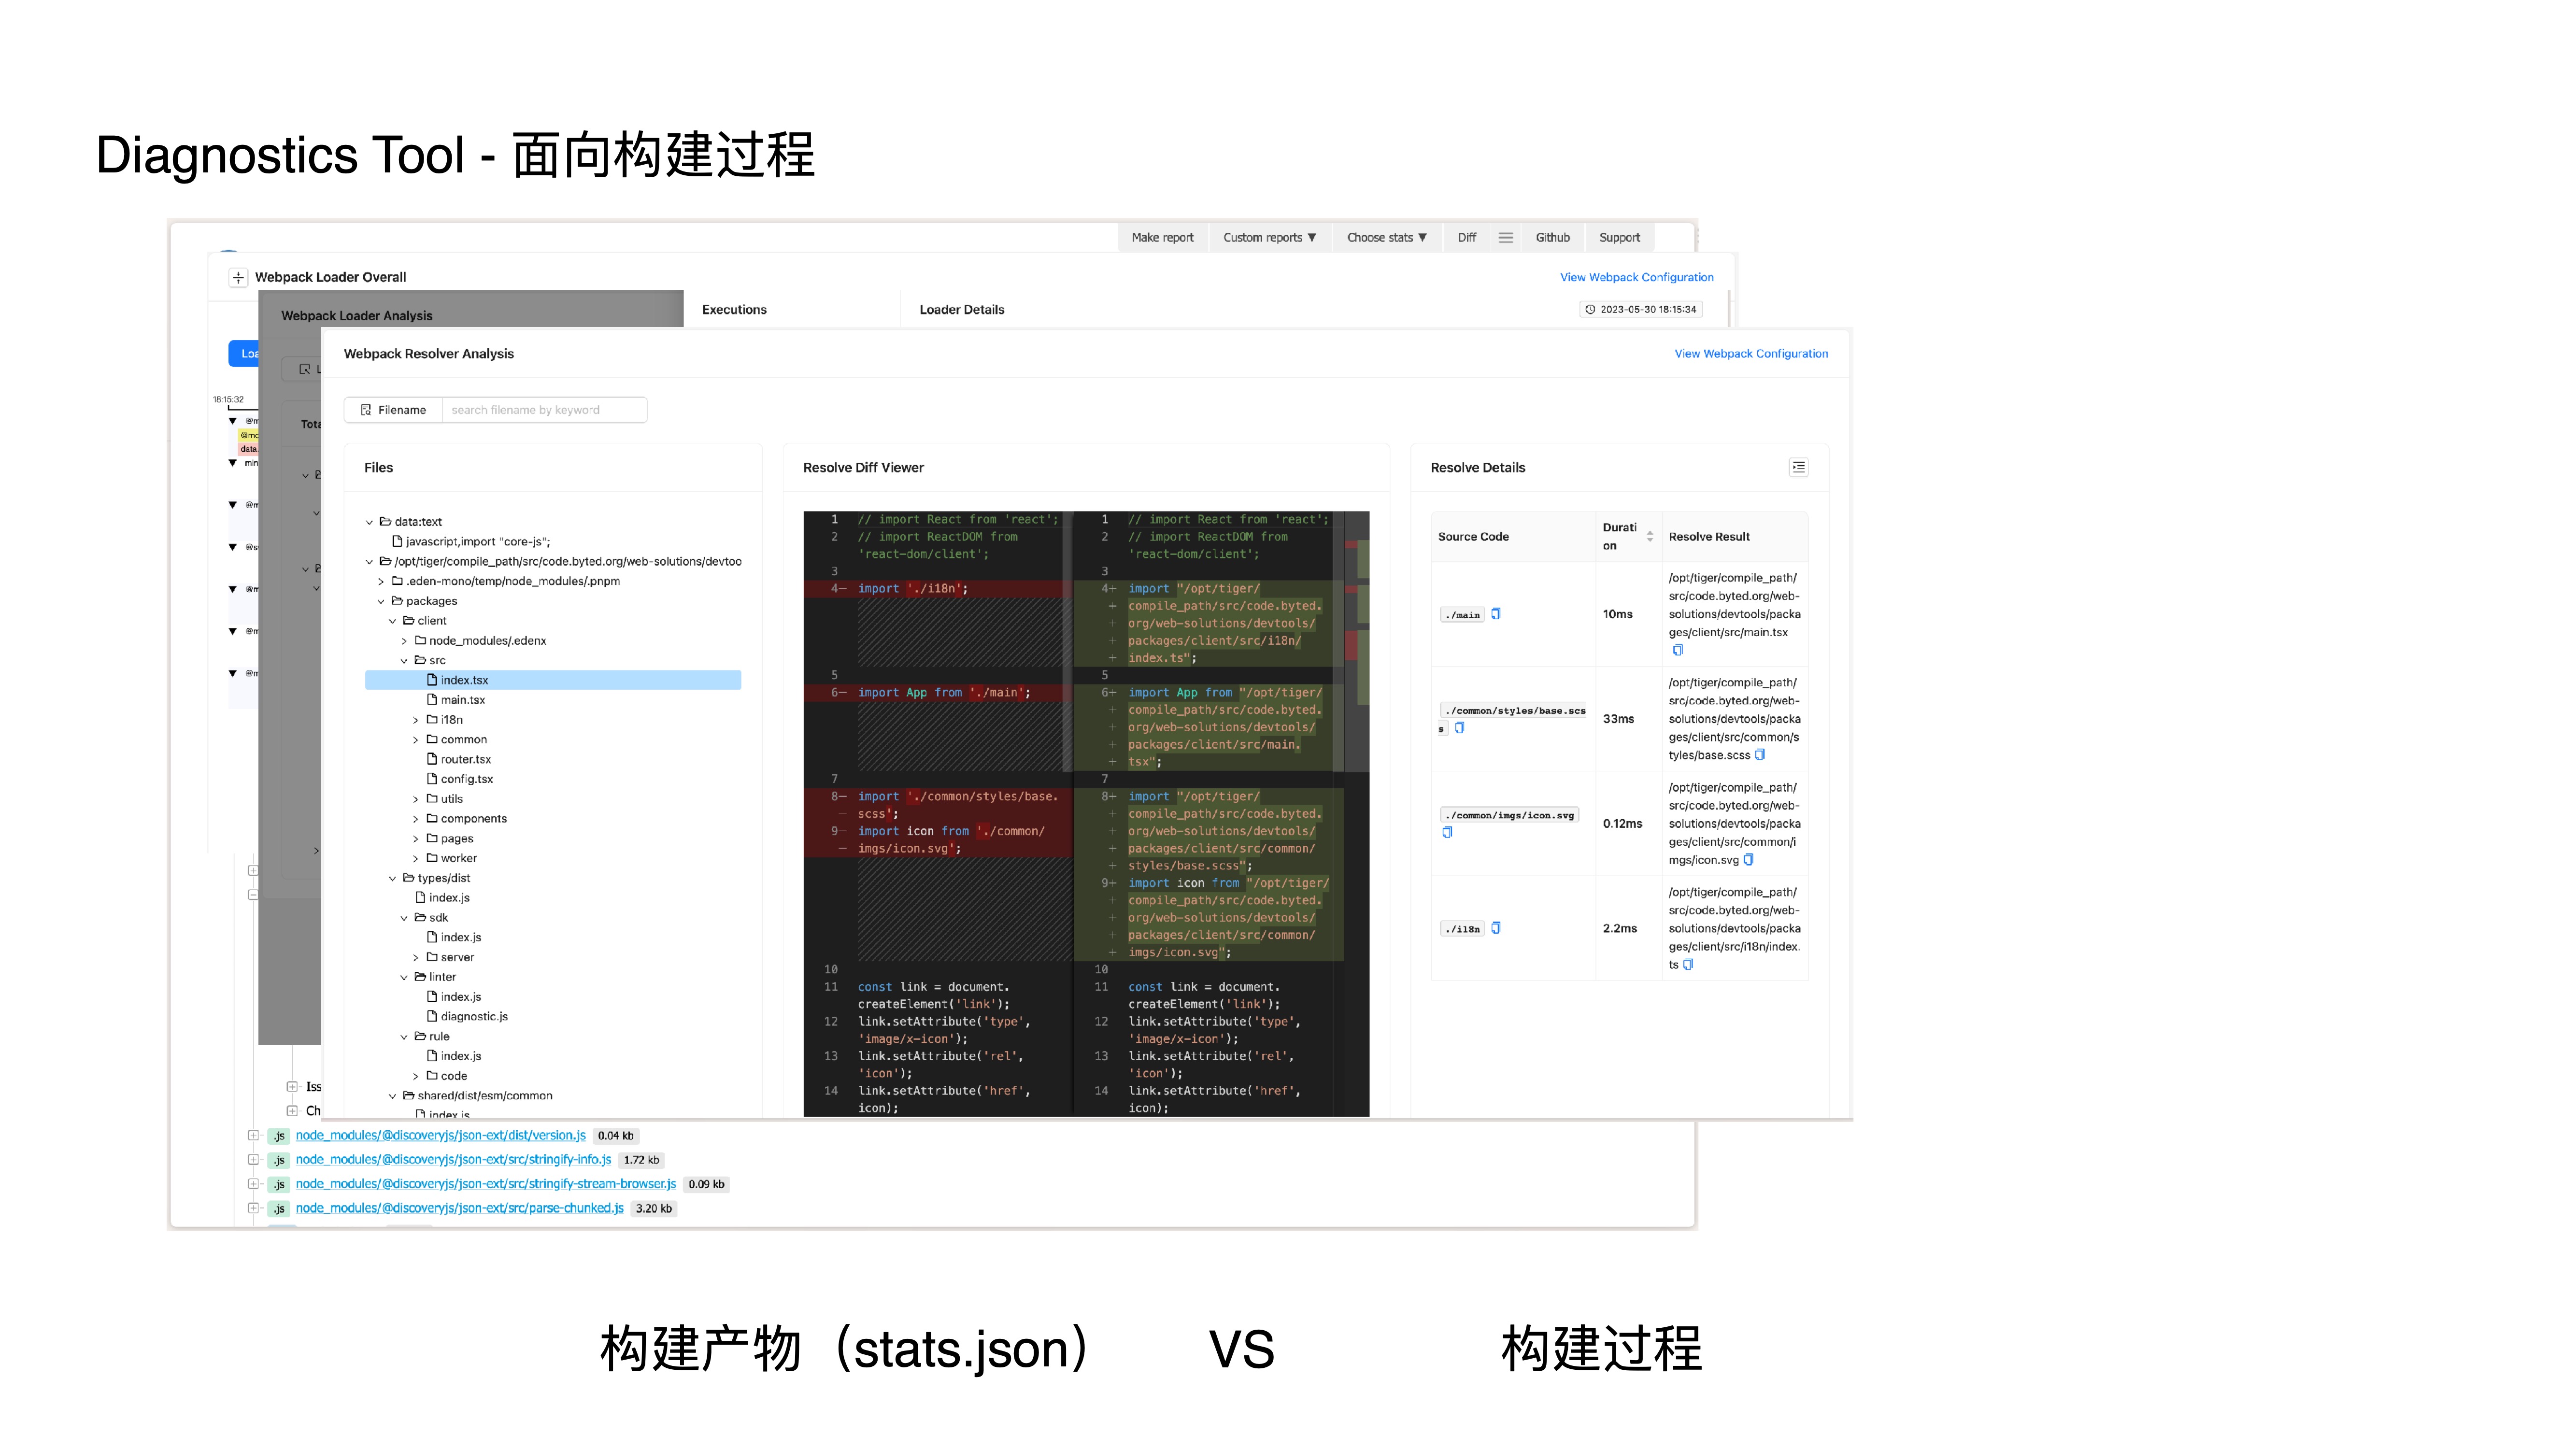Screen dimensions: 2576x1449
Task: Expand the i18n folder
Action: (x=416, y=720)
